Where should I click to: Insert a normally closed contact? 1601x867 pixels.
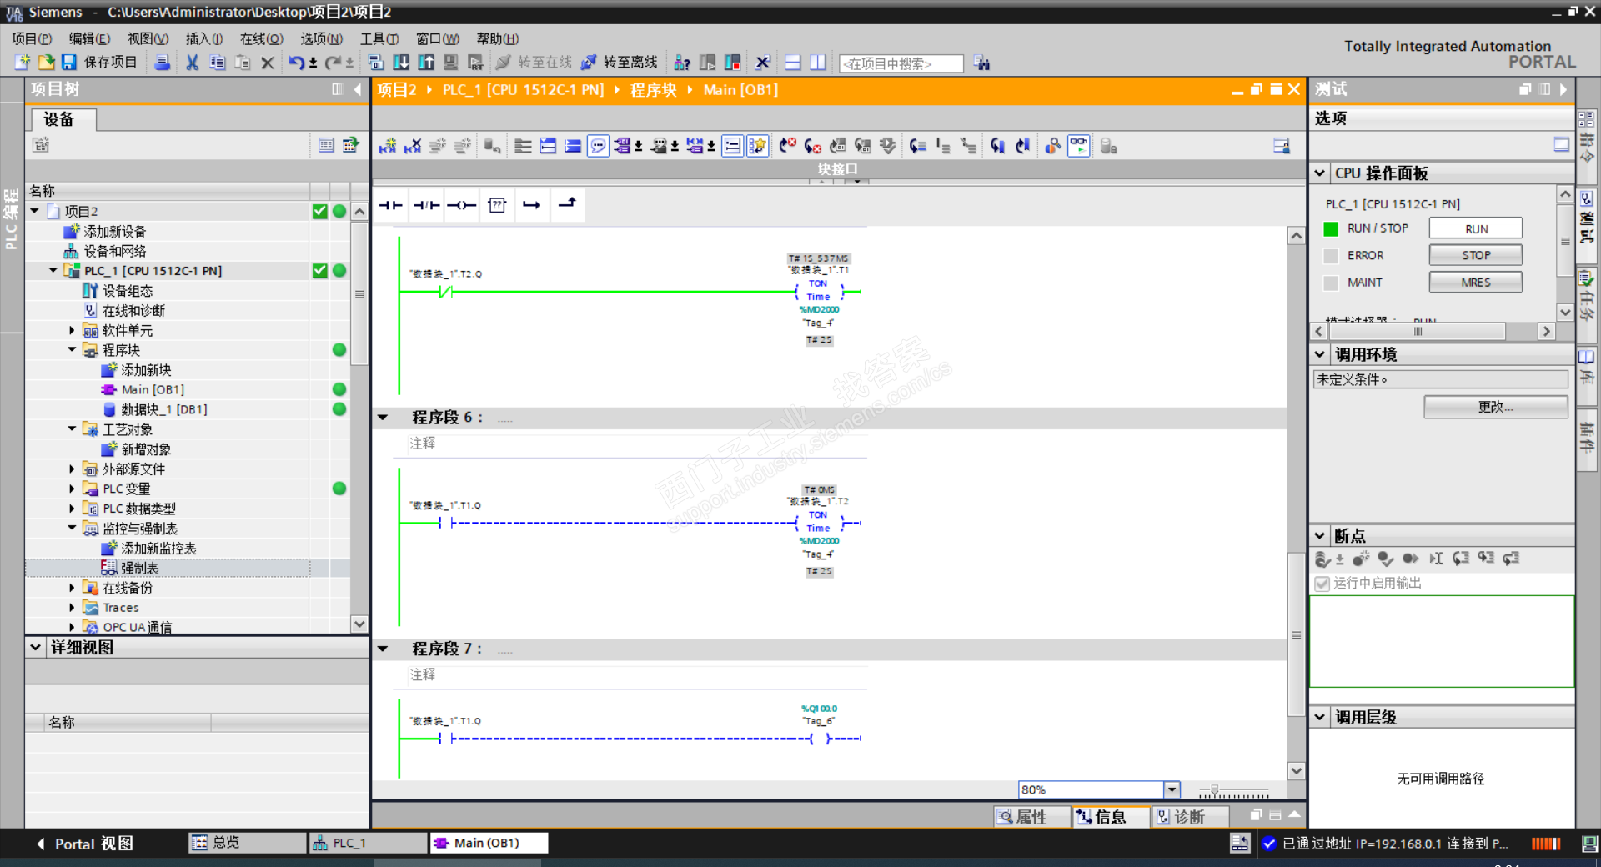(x=427, y=205)
